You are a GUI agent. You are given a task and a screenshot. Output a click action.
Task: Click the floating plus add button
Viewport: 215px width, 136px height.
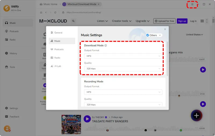pos(196,115)
